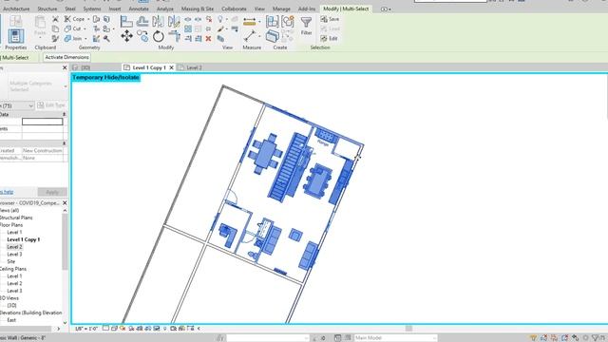This screenshot has height=342, width=608.
Task: Click the Apply button in Properties
Action: click(x=52, y=192)
